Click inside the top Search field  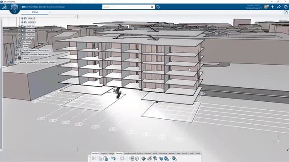(126, 7)
